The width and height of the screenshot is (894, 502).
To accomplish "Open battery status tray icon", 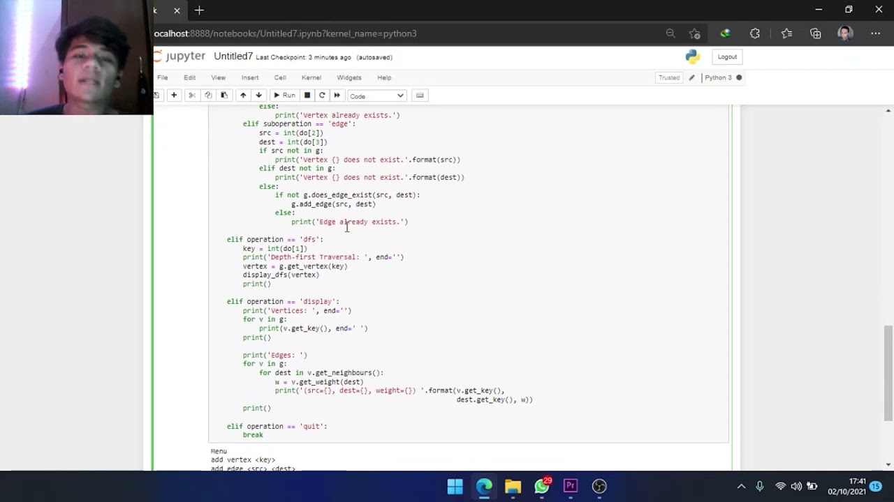I will click(812, 486).
